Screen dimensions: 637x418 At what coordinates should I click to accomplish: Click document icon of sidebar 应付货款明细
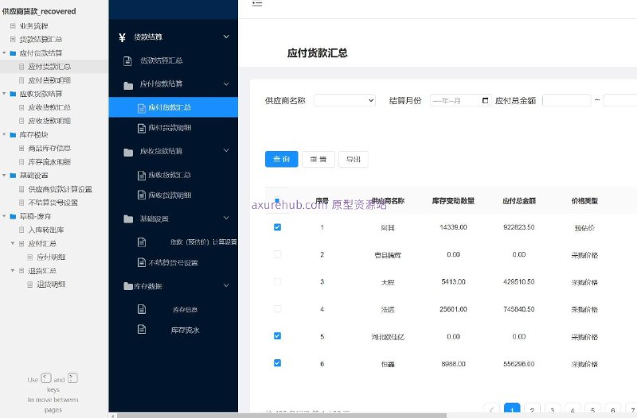pyautogui.click(x=142, y=129)
